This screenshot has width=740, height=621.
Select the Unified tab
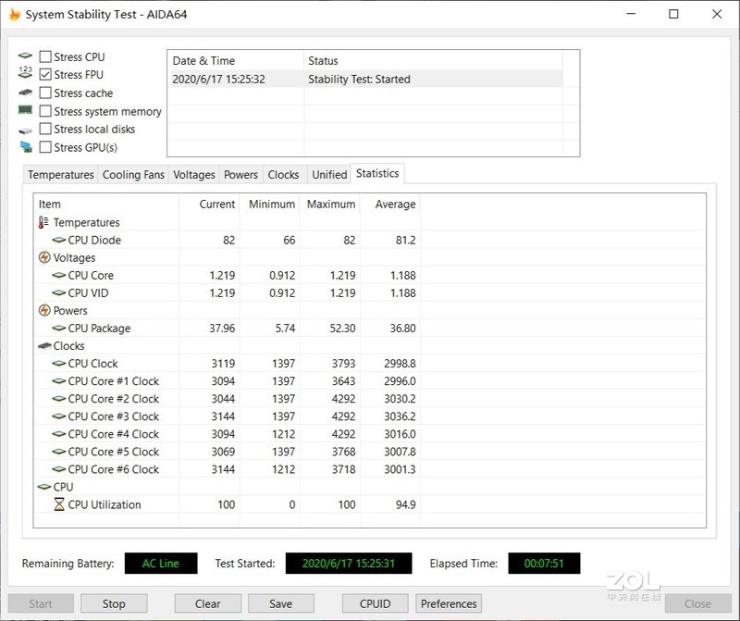coord(329,175)
